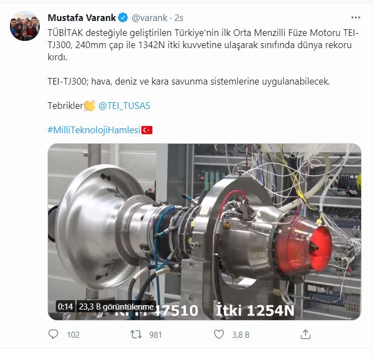
Task: Click the clapping hands emoji
Action: point(89,106)
